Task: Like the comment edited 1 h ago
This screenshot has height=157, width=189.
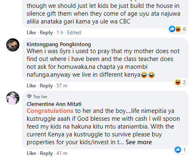Action: pyautogui.click(x=31, y=33)
